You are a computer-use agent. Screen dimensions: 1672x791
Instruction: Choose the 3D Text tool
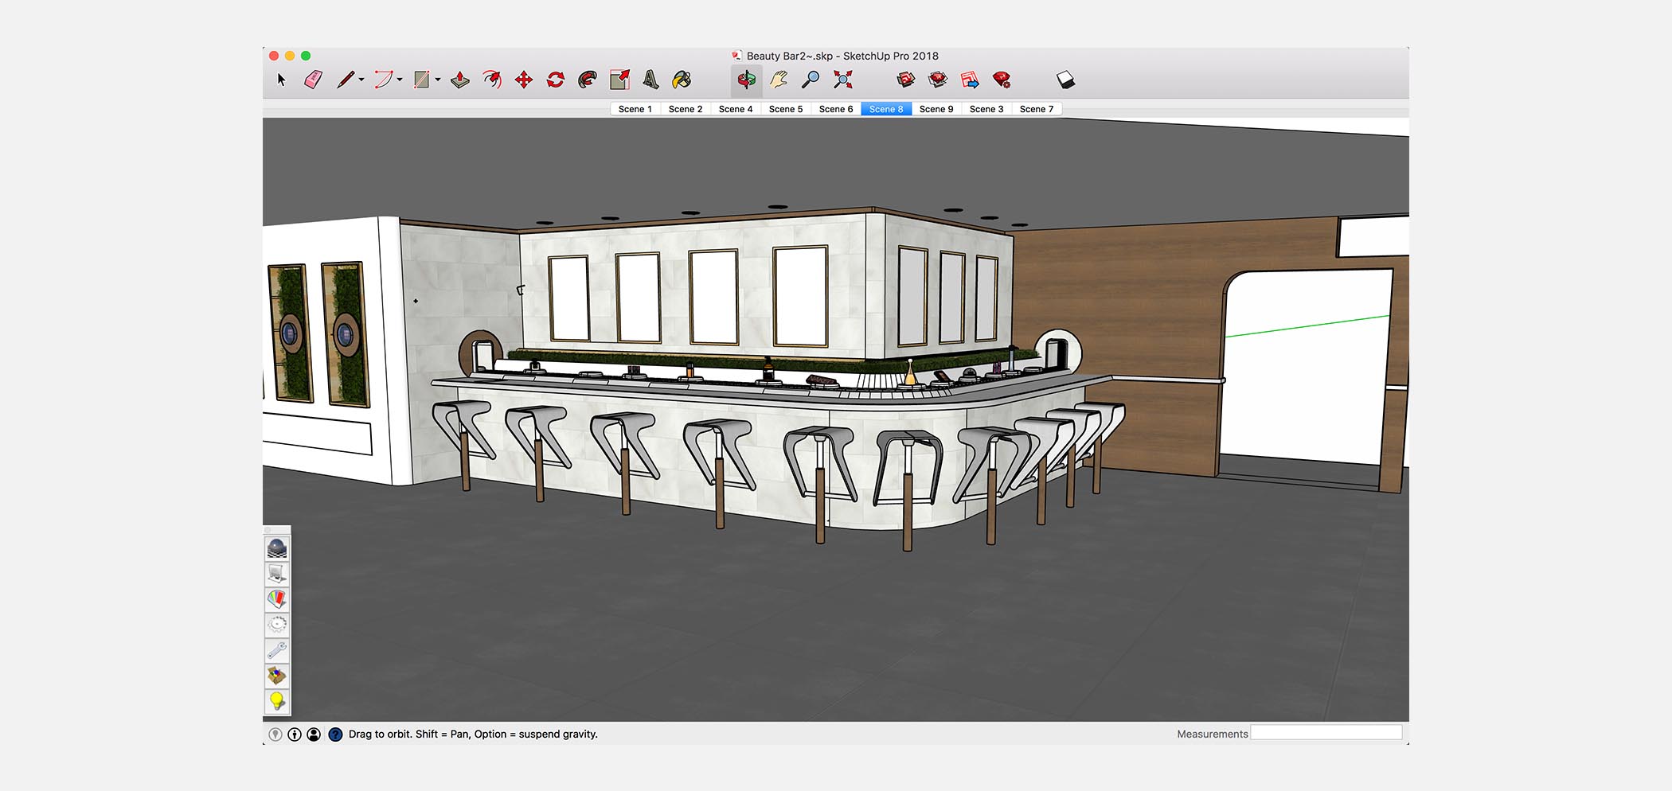click(650, 80)
